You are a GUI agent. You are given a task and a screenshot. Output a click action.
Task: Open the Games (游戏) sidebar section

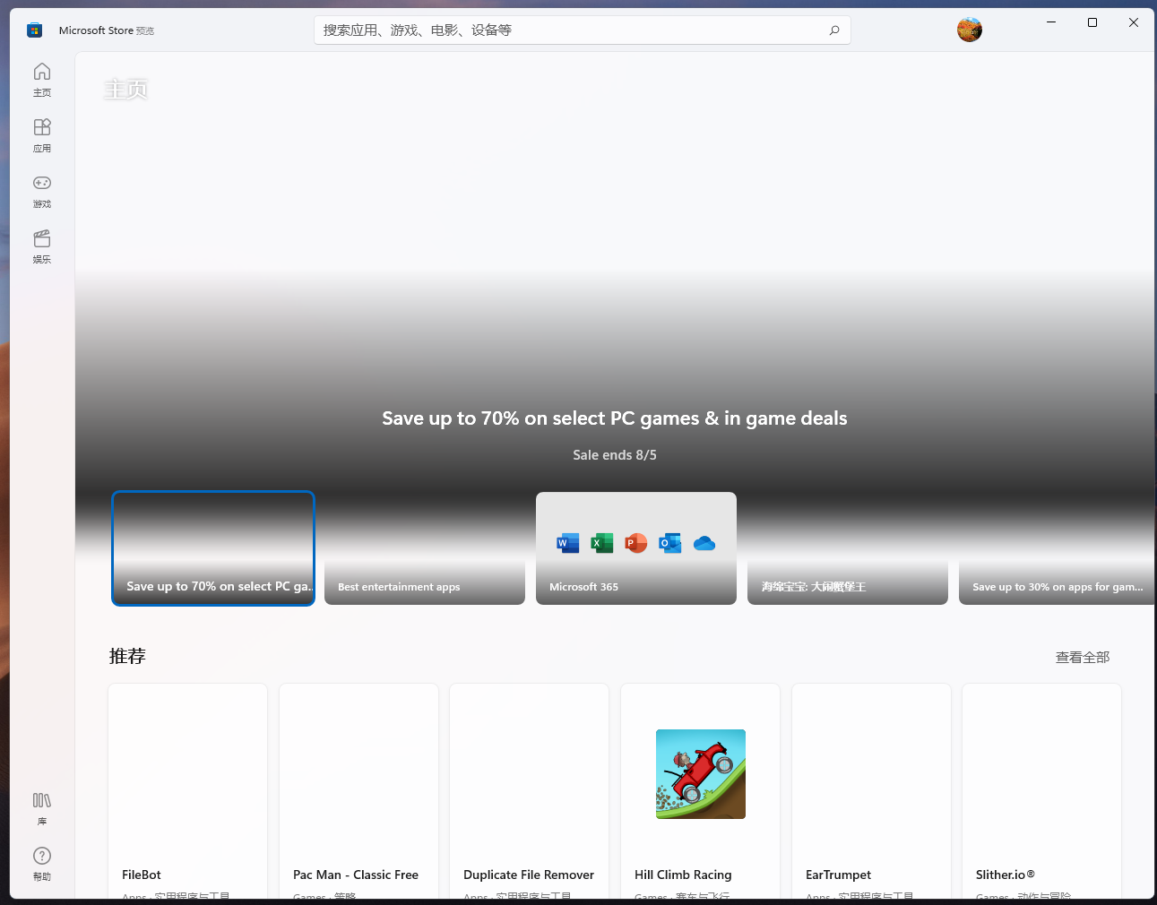[x=42, y=191]
